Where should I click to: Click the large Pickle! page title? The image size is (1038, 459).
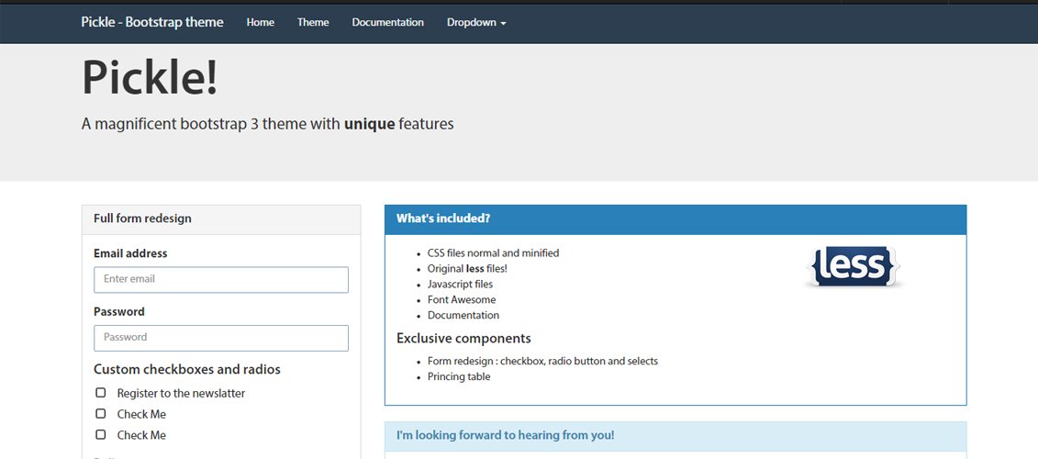click(151, 77)
